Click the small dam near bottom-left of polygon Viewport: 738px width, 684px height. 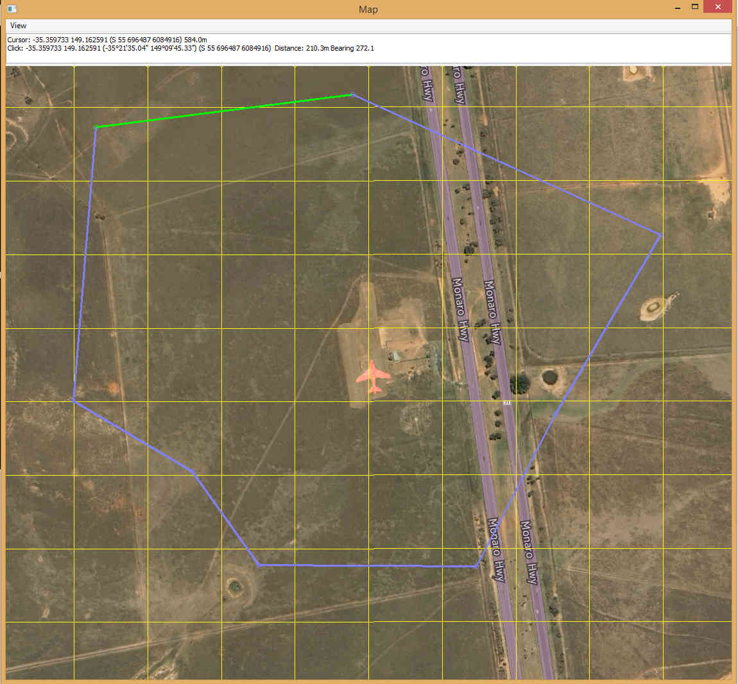[235, 585]
